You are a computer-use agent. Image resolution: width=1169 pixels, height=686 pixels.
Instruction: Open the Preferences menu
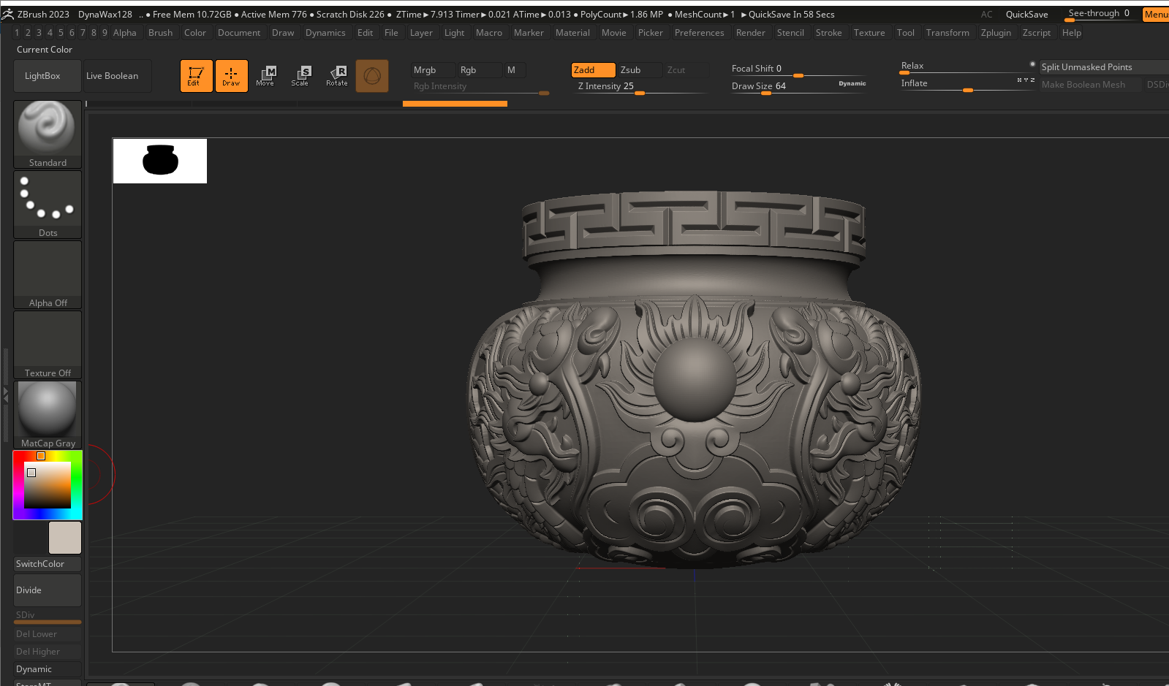[x=699, y=33]
